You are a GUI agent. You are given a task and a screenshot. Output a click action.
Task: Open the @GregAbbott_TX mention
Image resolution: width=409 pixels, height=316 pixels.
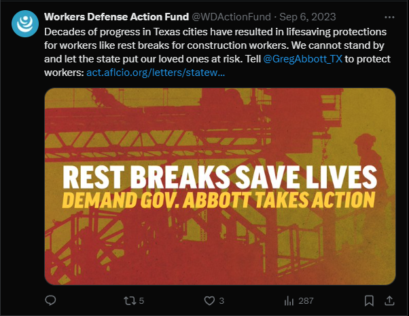tap(303, 59)
